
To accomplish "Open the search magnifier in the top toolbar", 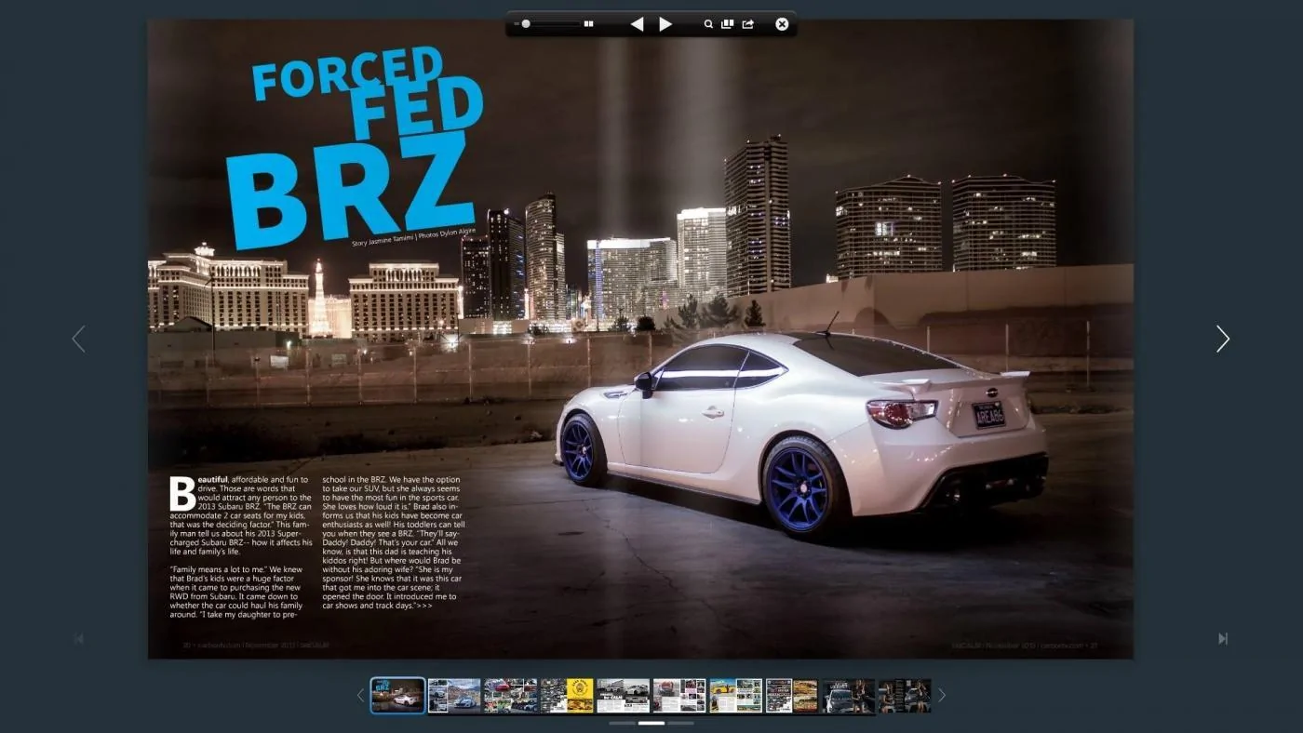I will (708, 24).
